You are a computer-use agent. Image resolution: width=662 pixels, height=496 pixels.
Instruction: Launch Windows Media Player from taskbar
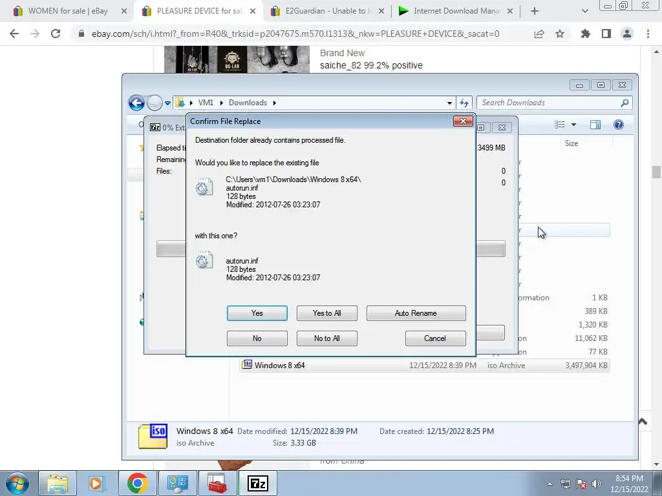click(97, 483)
